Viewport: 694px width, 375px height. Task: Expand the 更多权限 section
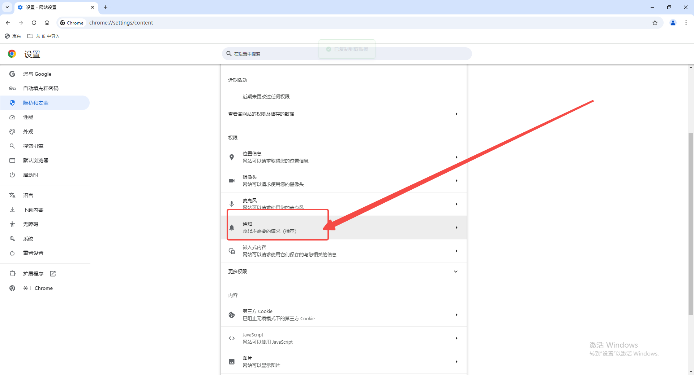pos(343,272)
